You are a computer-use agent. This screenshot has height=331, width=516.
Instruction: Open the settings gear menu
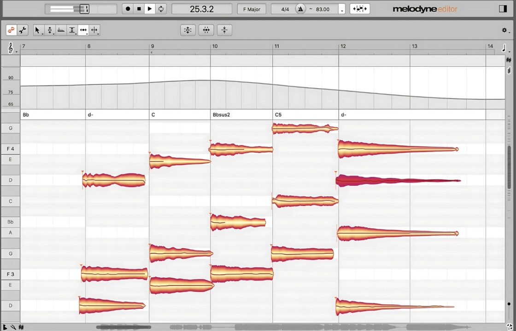(x=504, y=30)
